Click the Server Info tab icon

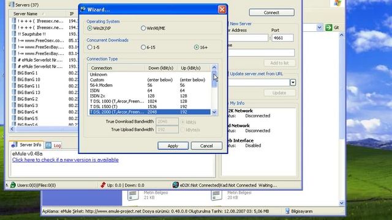(14, 145)
